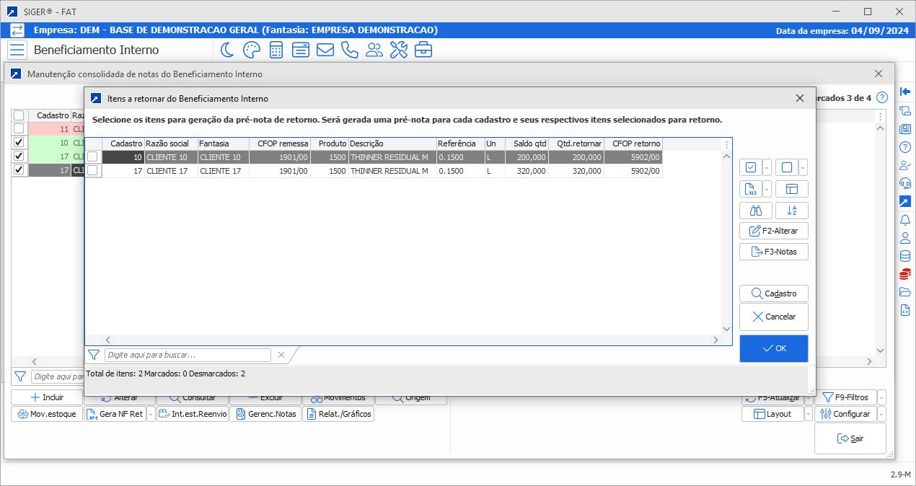The width and height of the screenshot is (916, 486).
Task: Open the wrench and screwdriver tools icon
Action: pyautogui.click(x=399, y=50)
